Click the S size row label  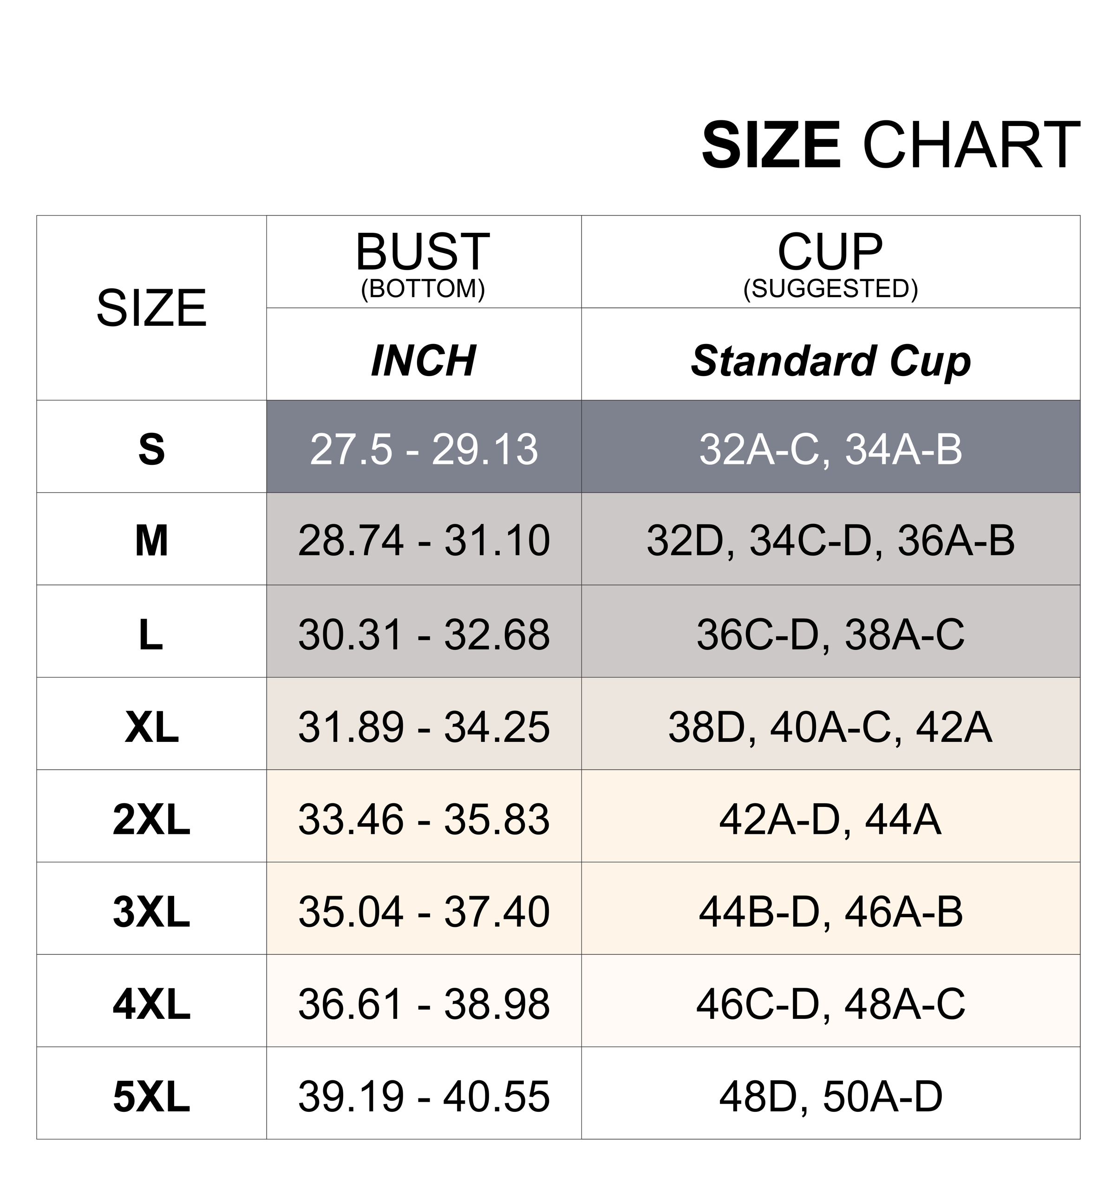pyautogui.click(x=151, y=447)
